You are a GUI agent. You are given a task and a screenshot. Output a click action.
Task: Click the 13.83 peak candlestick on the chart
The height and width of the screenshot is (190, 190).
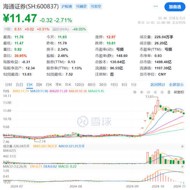(x=158, y=103)
